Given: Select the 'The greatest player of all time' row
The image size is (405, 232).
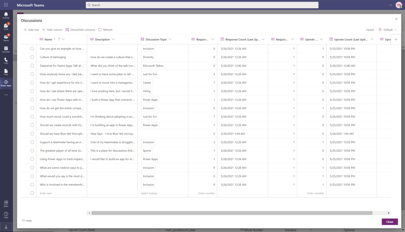Looking at the screenshot, I should 32,150.
